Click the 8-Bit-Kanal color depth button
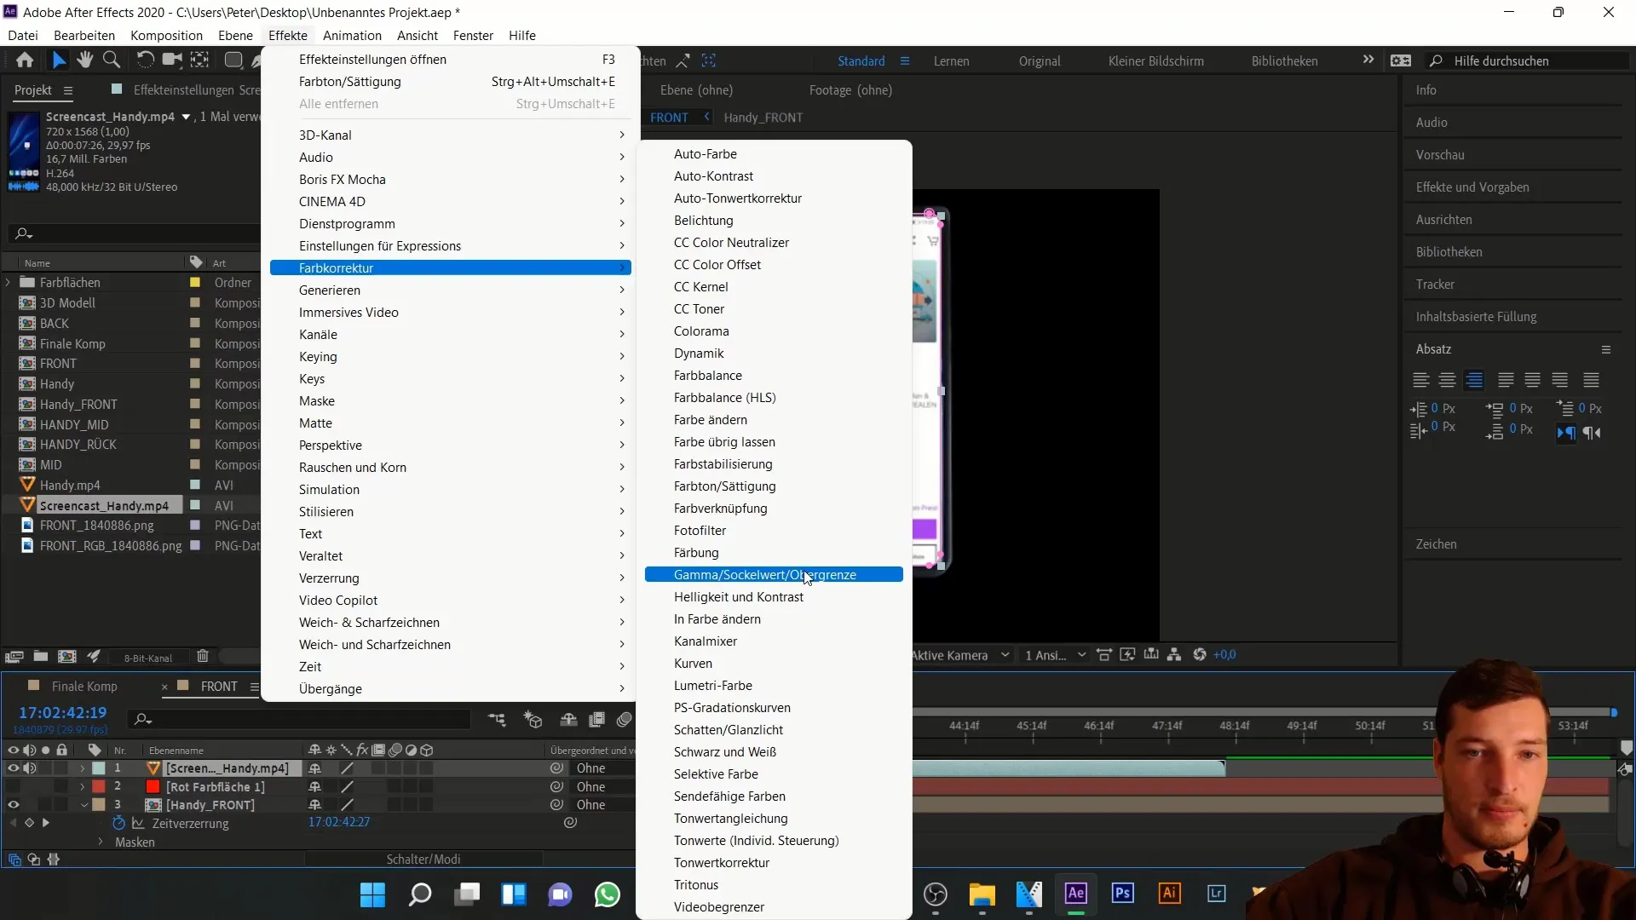 (148, 658)
